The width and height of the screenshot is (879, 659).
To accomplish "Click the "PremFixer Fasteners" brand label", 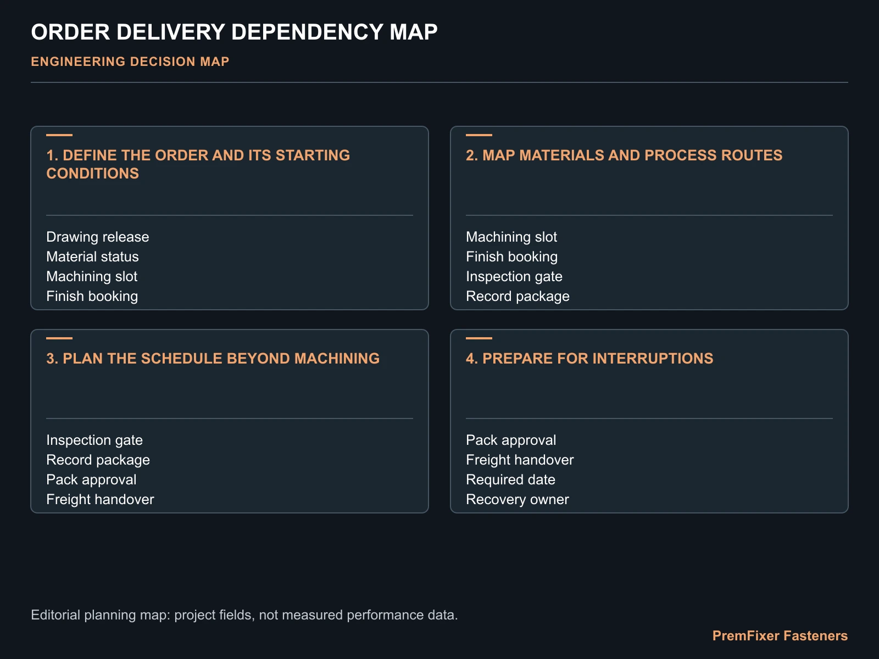I will [780, 636].
